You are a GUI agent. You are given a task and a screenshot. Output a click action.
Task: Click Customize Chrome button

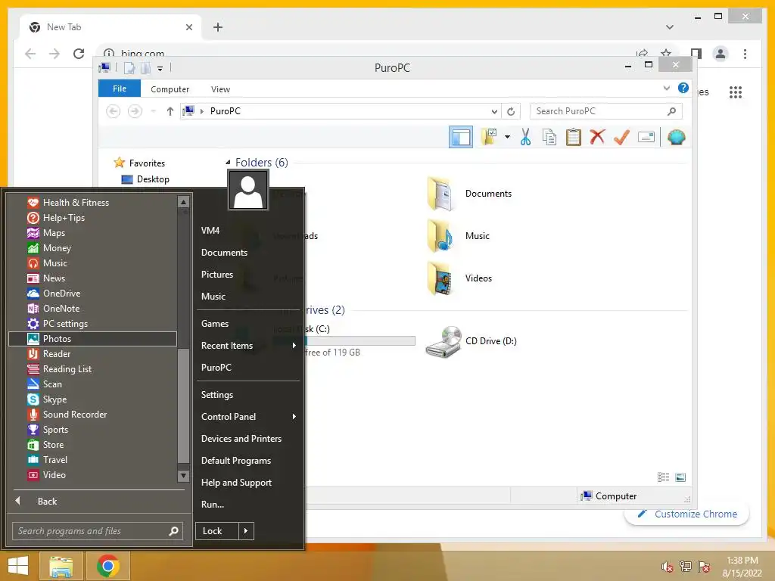coord(687,514)
